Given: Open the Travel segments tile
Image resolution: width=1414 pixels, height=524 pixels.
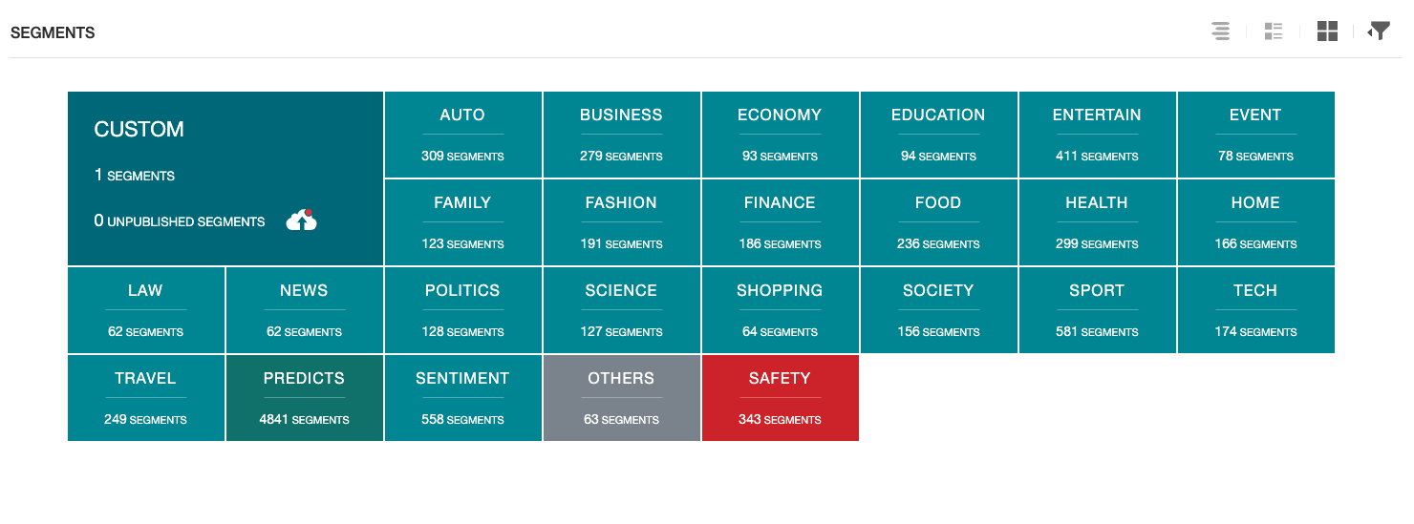Looking at the screenshot, I should pos(145,398).
